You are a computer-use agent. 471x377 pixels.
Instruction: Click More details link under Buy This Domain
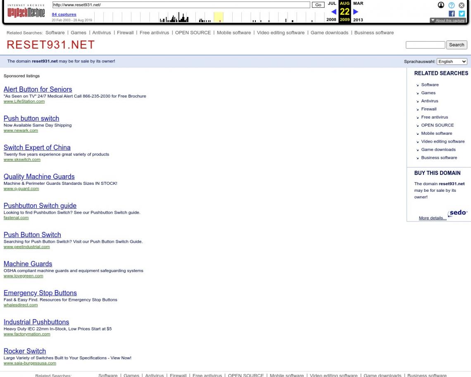(x=433, y=218)
